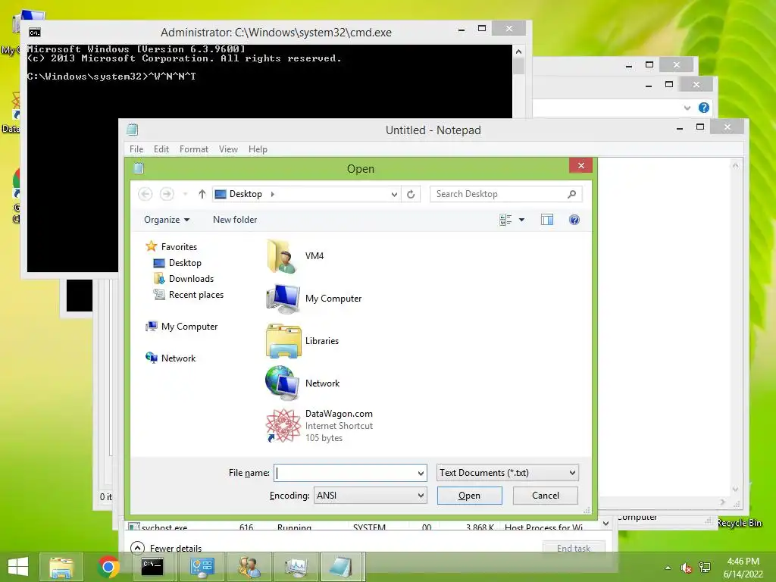Viewport: 776px width, 582px height.
Task: Click muted volume icon in system tray
Action: (686, 568)
